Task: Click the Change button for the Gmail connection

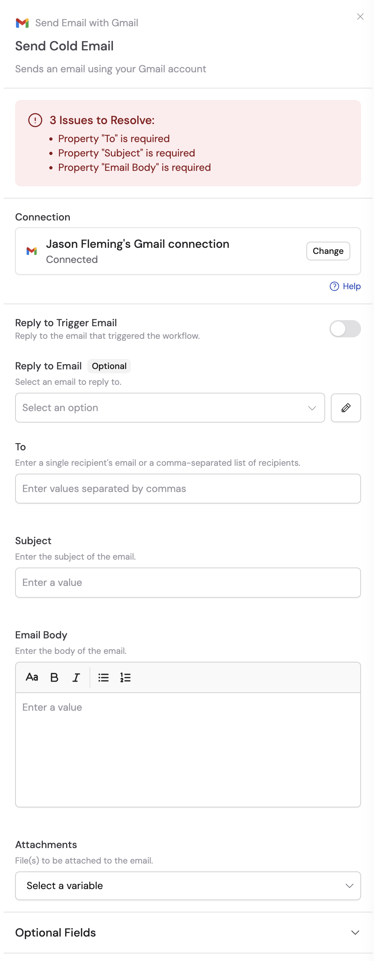Action: 328,251
